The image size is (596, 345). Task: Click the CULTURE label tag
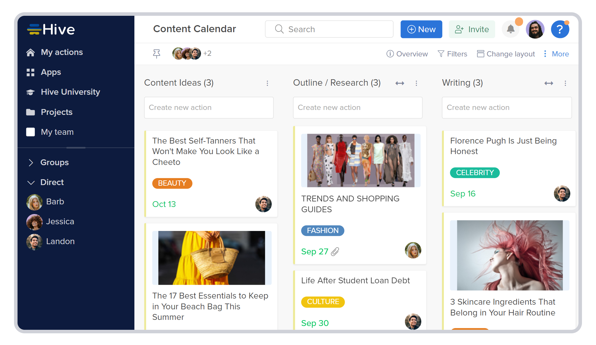(323, 302)
